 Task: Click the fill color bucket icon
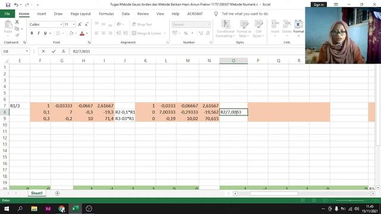pyautogui.click(x=71, y=33)
